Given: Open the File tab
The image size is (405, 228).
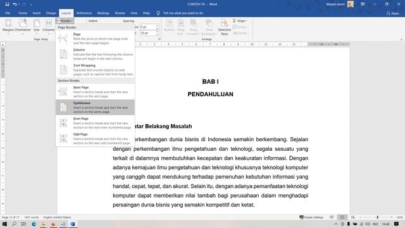Looking at the screenshot, I should pos(8,13).
